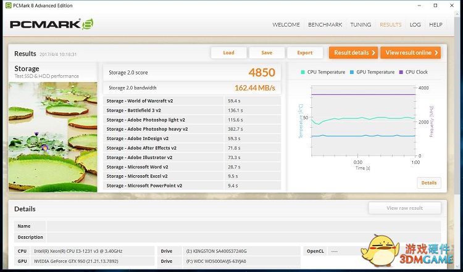Click the 9.4 s result value
The width and height of the screenshot is (463, 272).
[233, 186]
